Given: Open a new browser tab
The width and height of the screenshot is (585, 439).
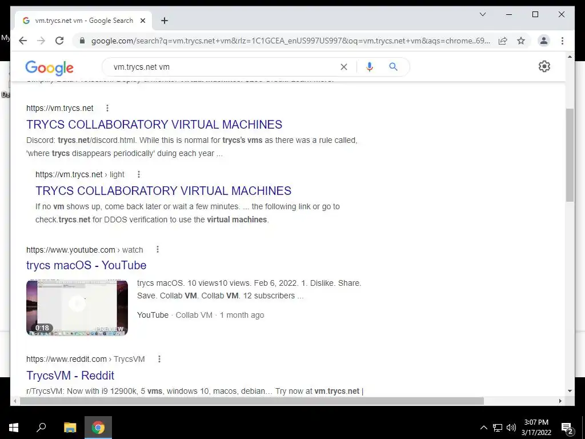Looking at the screenshot, I should pyautogui.click(x=165, y=21).
